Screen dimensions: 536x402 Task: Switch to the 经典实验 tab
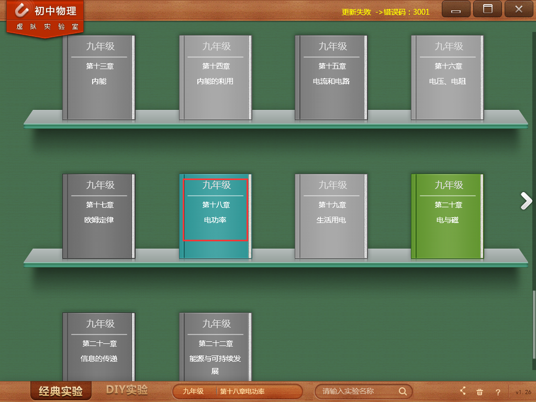(61, 391)
